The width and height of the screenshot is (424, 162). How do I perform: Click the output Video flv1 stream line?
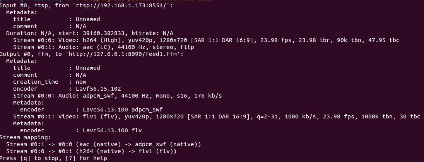tap(217, 116)
